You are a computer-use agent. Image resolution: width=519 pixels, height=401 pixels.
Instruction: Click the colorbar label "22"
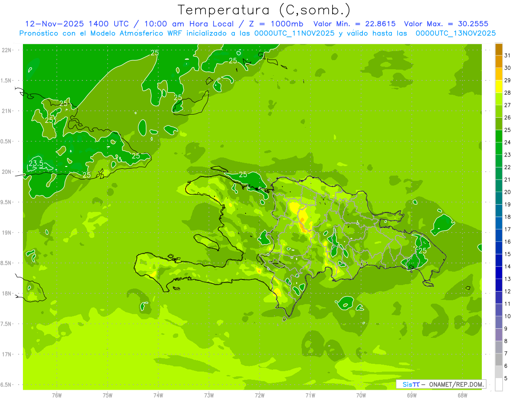pyautogui.click(x=508, y=167)
